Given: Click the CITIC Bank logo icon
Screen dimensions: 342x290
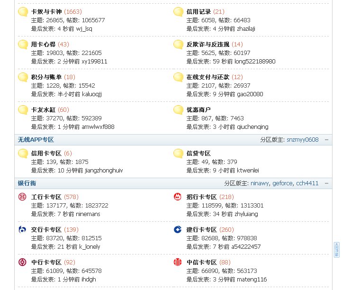Looking at the screenshot, I should (x=178, y=262).
